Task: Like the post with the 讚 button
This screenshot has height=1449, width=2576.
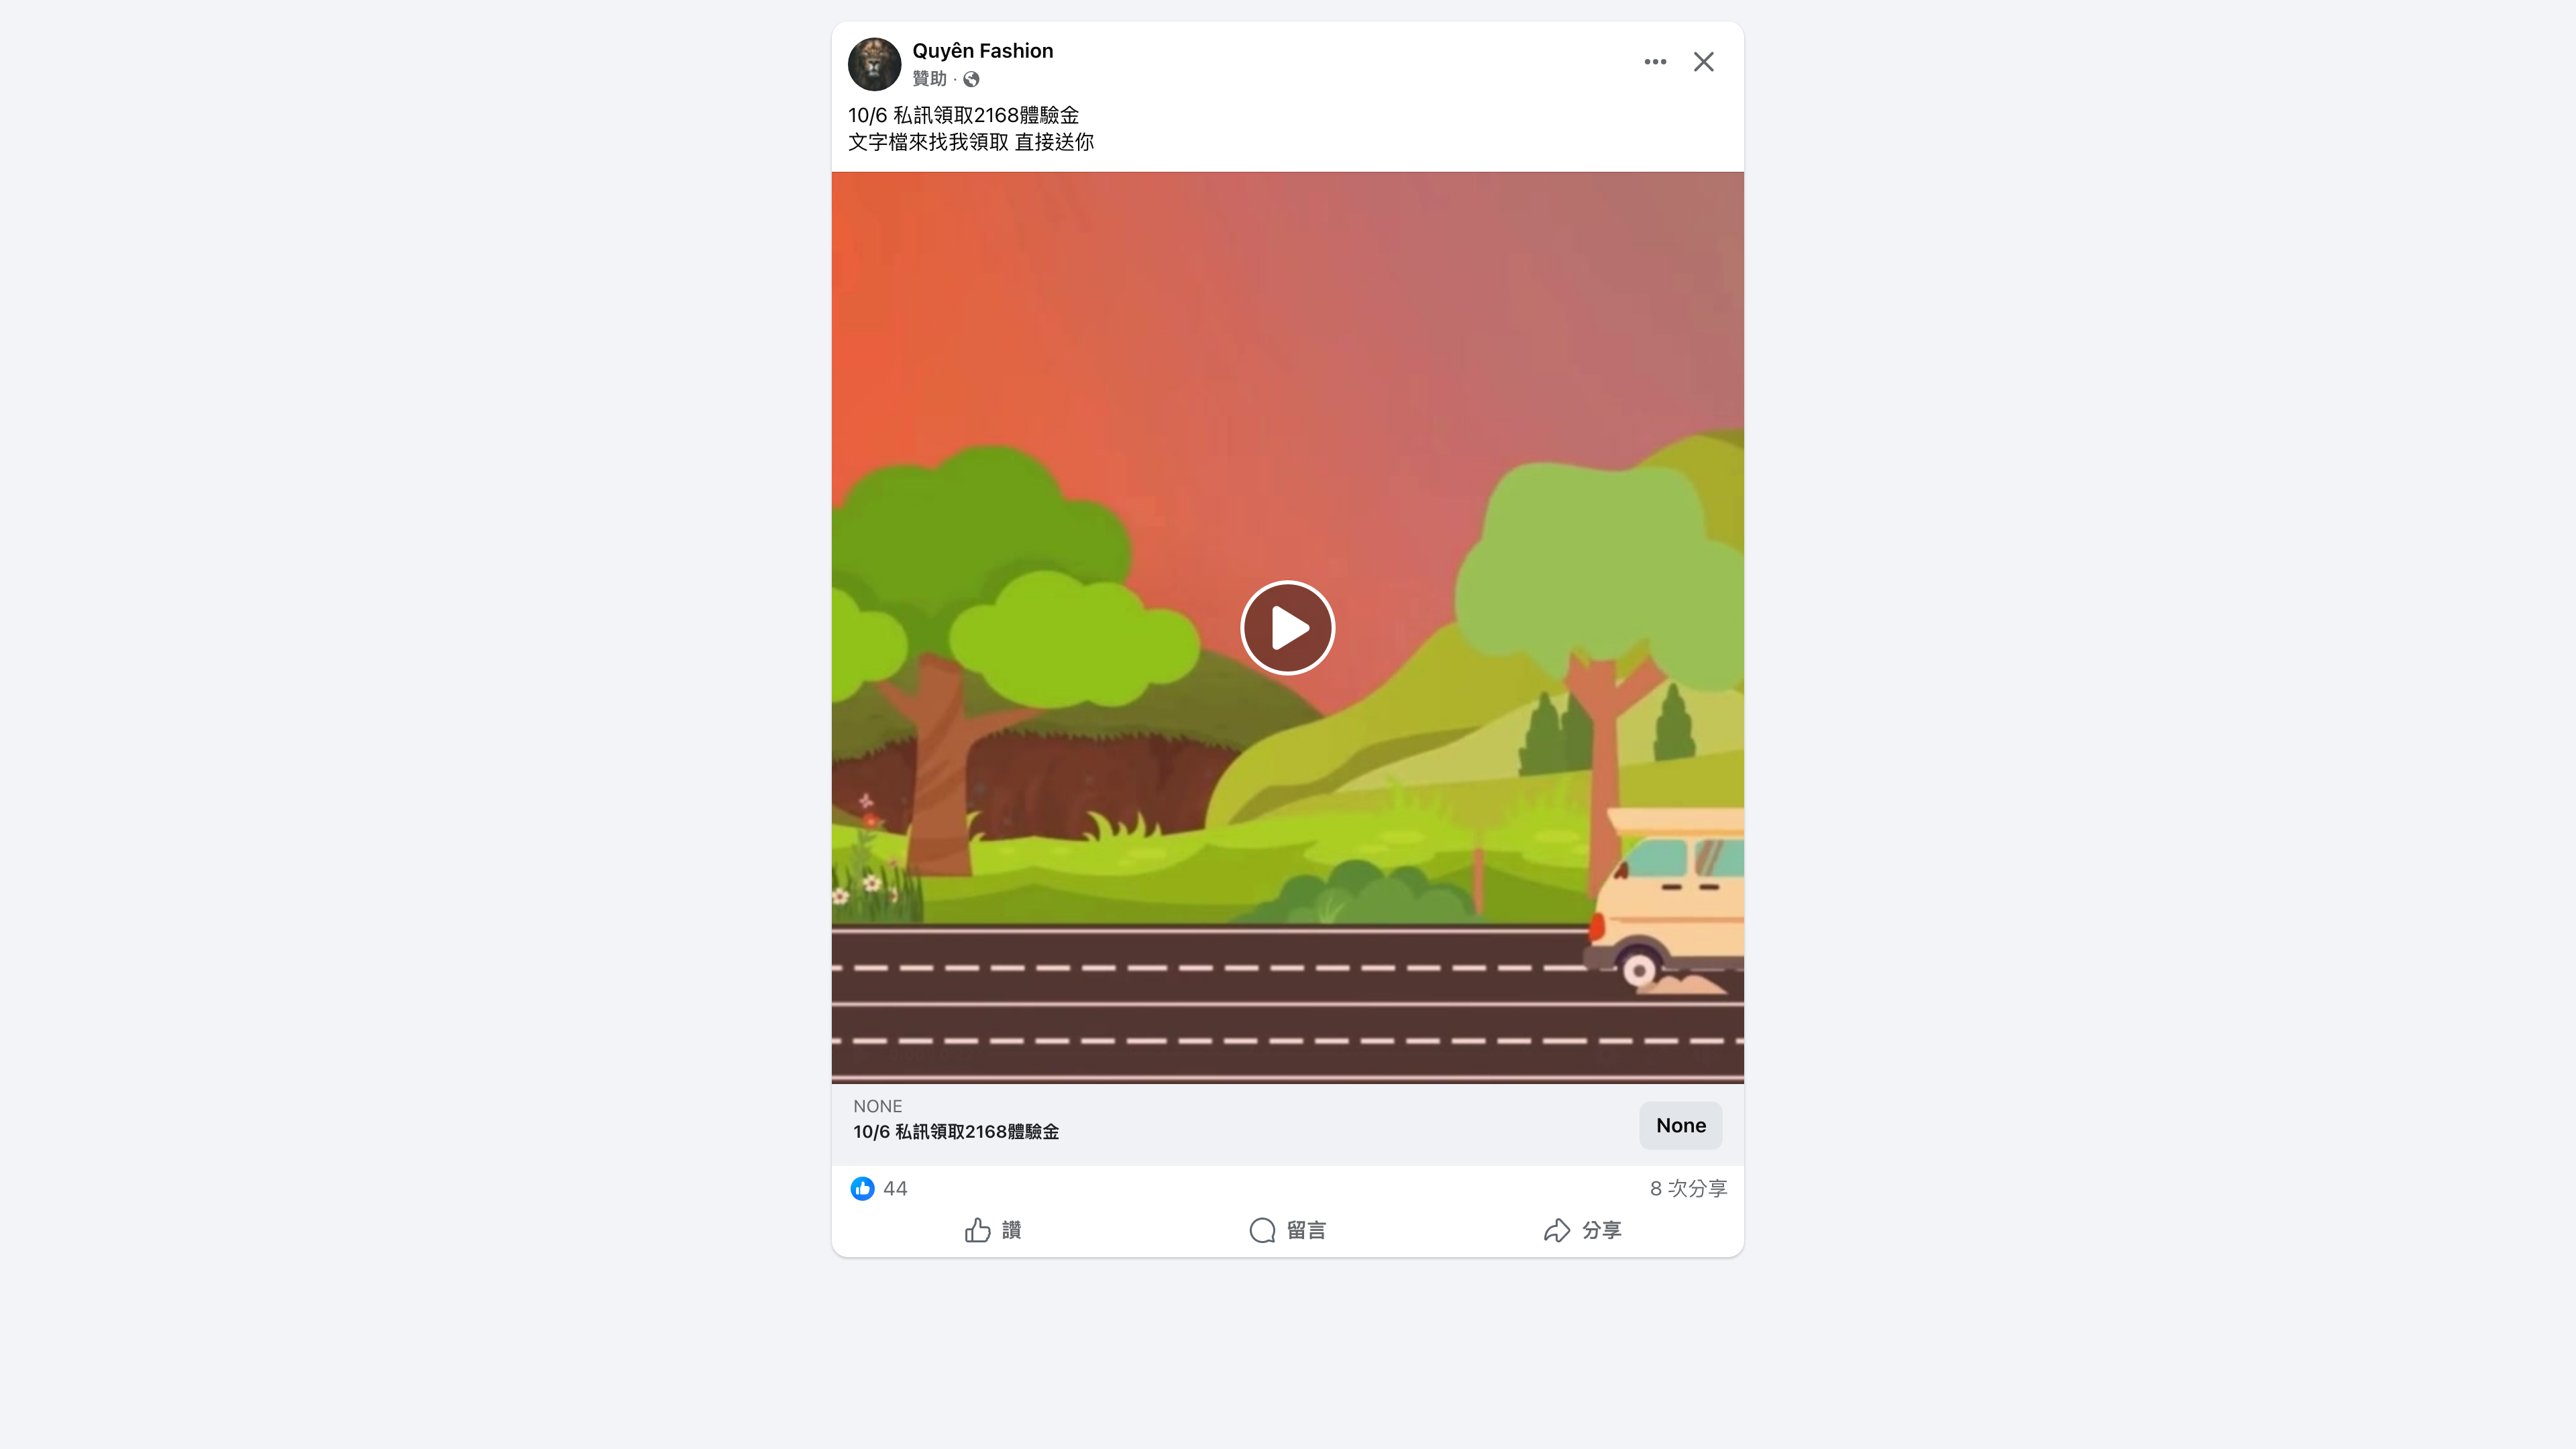Action: [992, 1230]
